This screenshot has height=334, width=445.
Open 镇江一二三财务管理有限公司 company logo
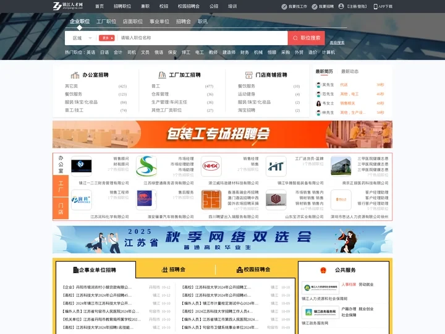click(x=82, y=166)
